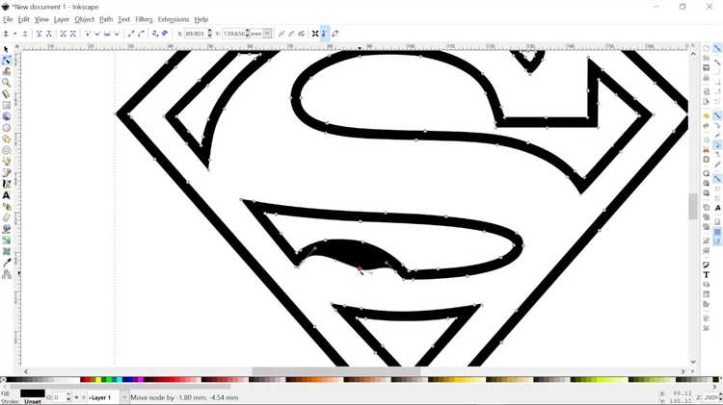Select the Tweak objects tool
Screen dimensions: 723x405
[6, 71]
